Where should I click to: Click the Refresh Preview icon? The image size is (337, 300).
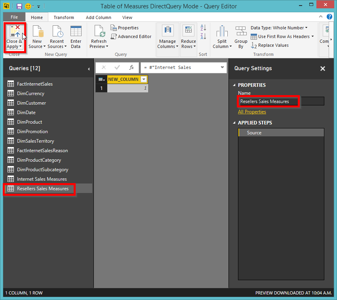click(x=99, y=31)
